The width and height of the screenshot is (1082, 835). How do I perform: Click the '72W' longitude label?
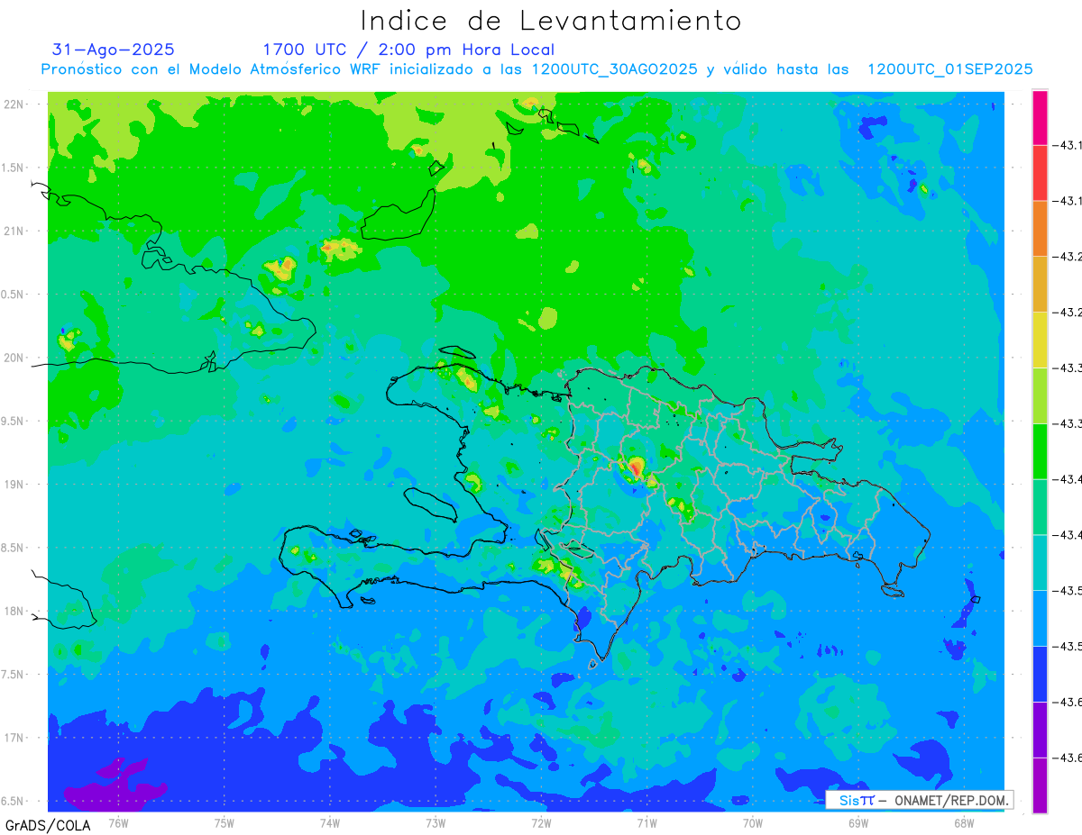[541, 822]
